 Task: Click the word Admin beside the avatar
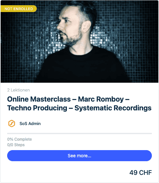(x=34, y=123)
